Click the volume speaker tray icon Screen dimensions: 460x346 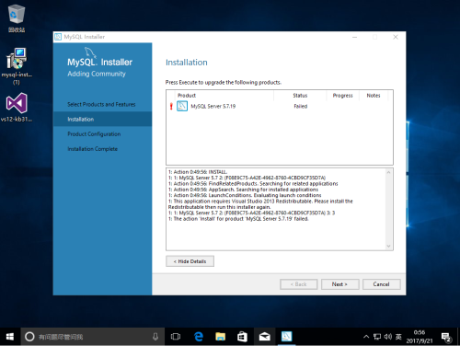pos(388,337)
